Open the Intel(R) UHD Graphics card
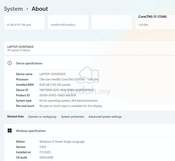Viewport: 175px width, 161px height. (68, 22)
